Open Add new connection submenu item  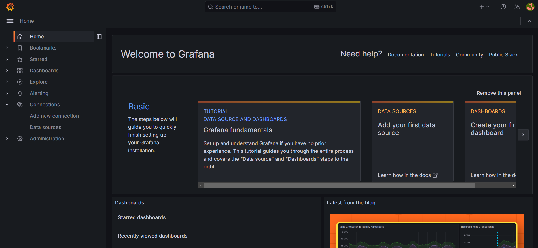(54, 116)
